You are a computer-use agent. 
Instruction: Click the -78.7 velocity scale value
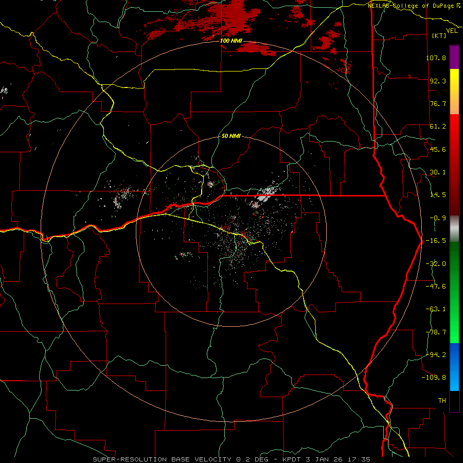click(x=436, y=332)
